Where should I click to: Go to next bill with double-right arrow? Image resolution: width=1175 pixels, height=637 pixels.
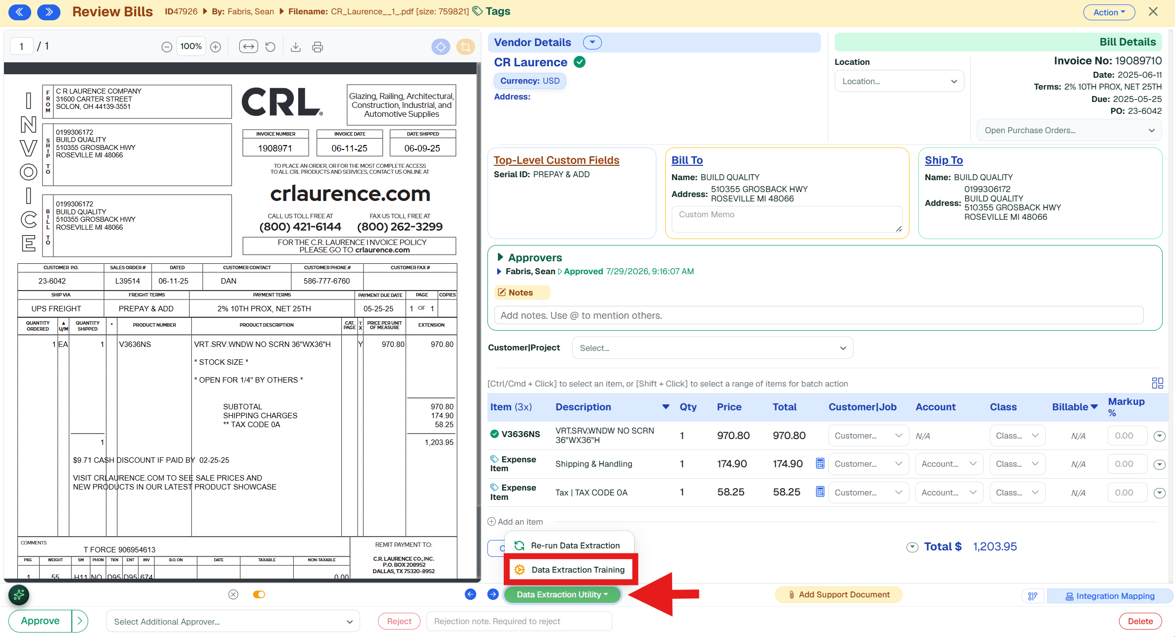click(49, 12)
